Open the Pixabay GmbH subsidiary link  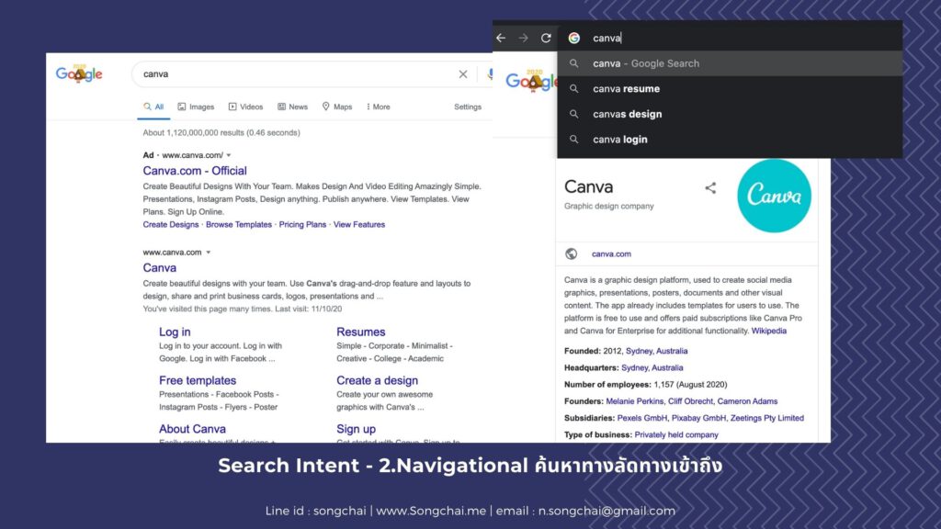point(698,418)
